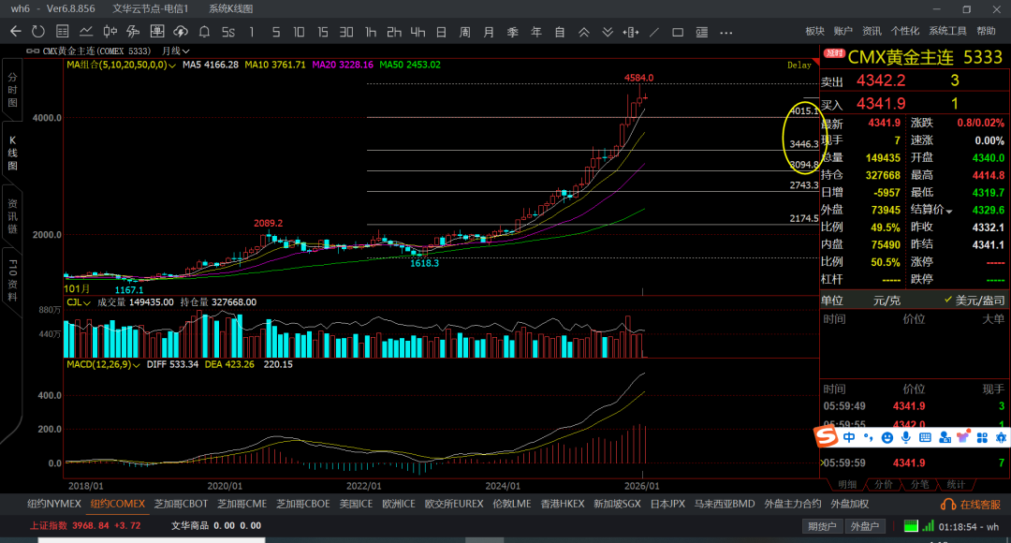Open the 个性化 menu
Image resolution: width=1011 pixels, height=543 pixels.
pyautogui.click(x=904, y=31)
